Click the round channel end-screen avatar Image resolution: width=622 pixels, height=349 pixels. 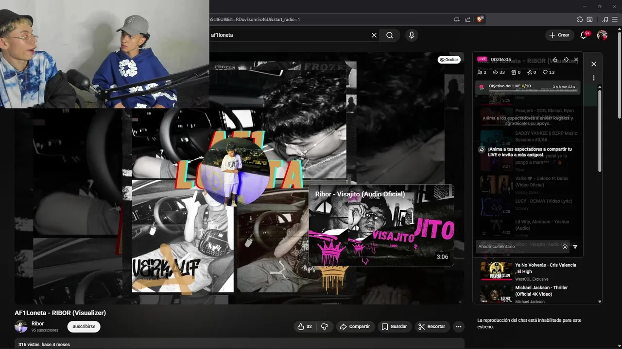[x=236, y=172]
